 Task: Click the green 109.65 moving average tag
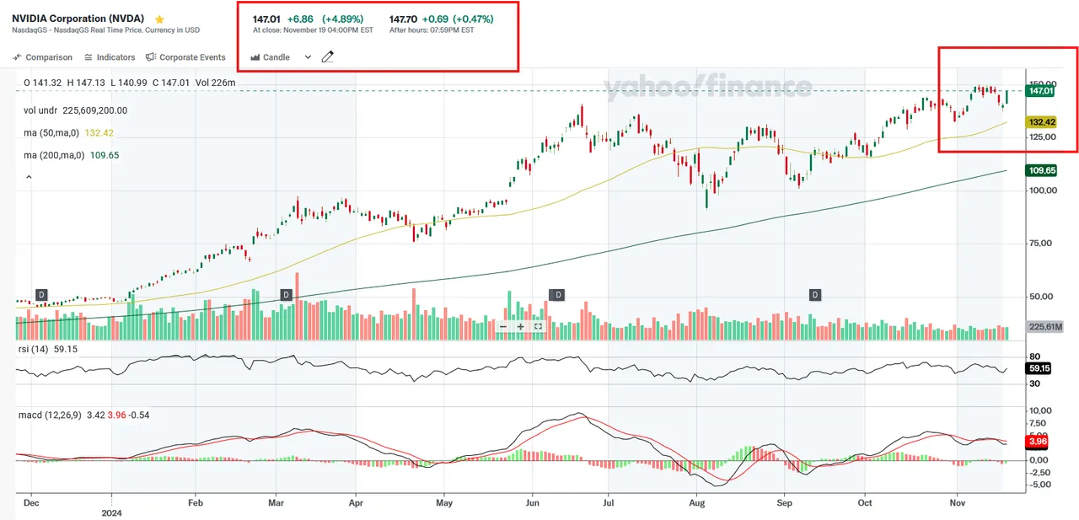tap(1042, 170)
